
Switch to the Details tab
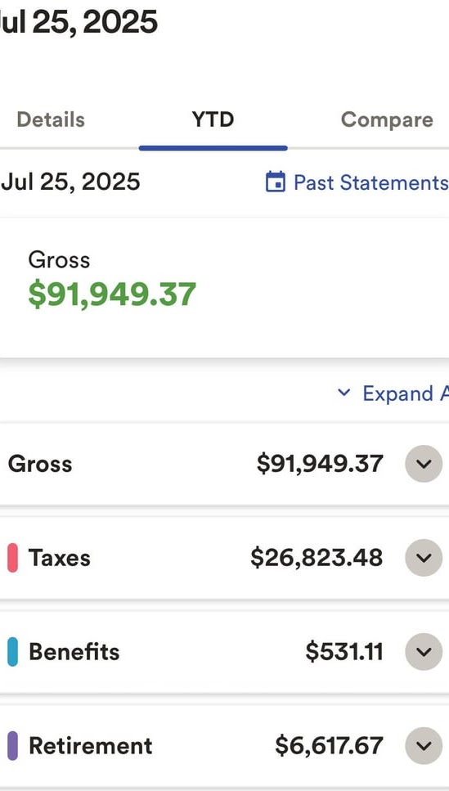tap(51, 119)
